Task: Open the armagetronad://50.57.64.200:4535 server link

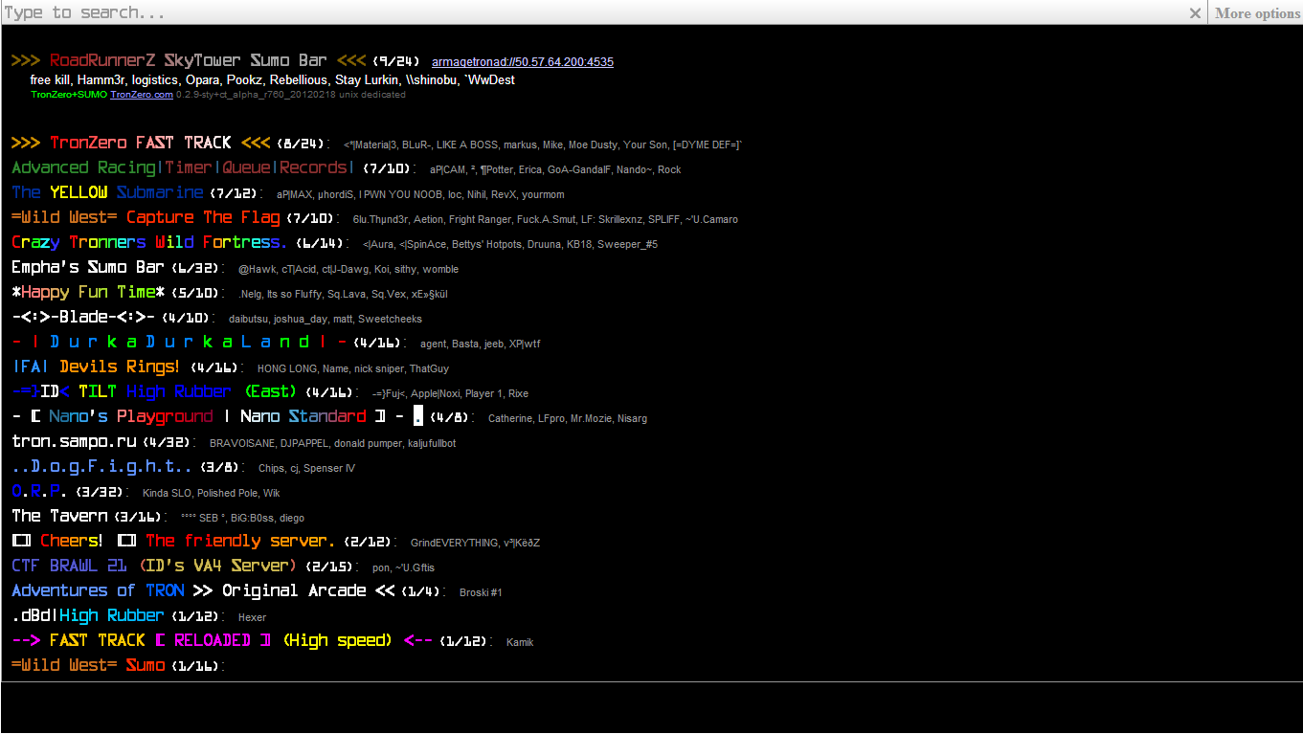Action: pyautogui.click(x=522, y=62)
